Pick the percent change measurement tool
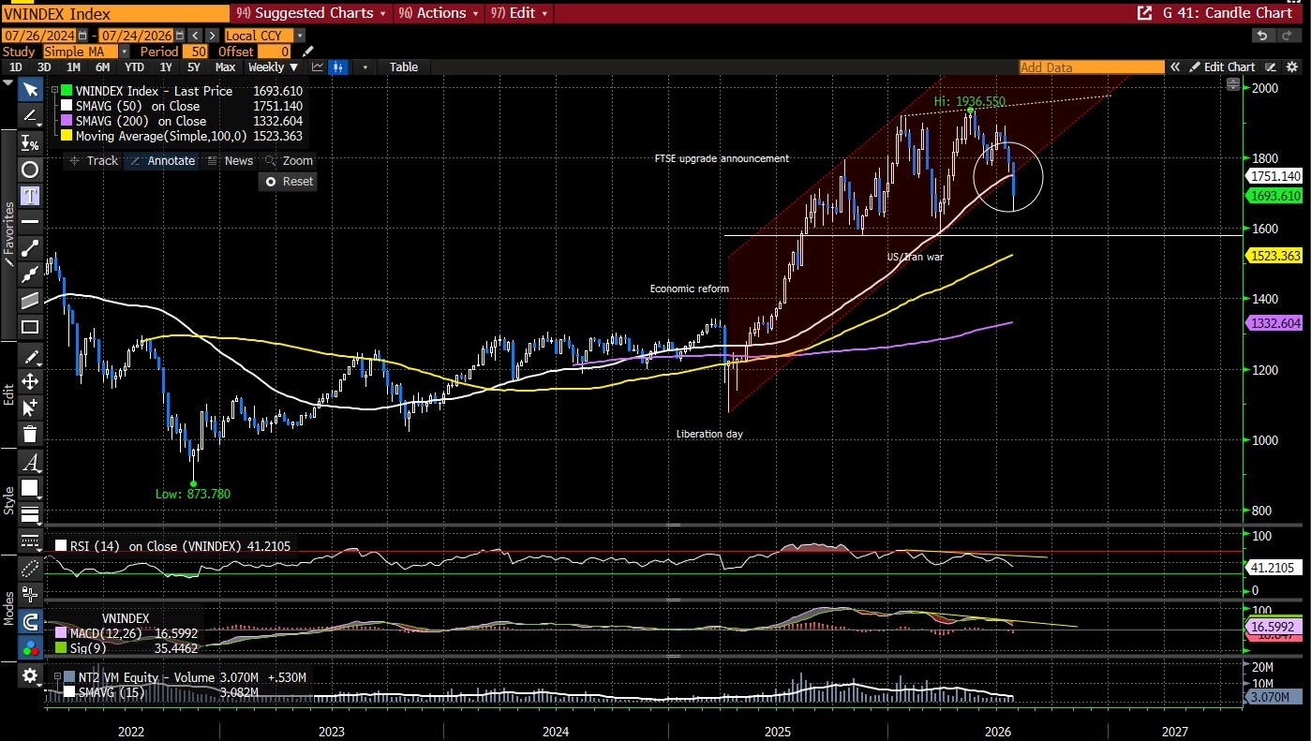1311x741 pixels. (x=30, y=143)
